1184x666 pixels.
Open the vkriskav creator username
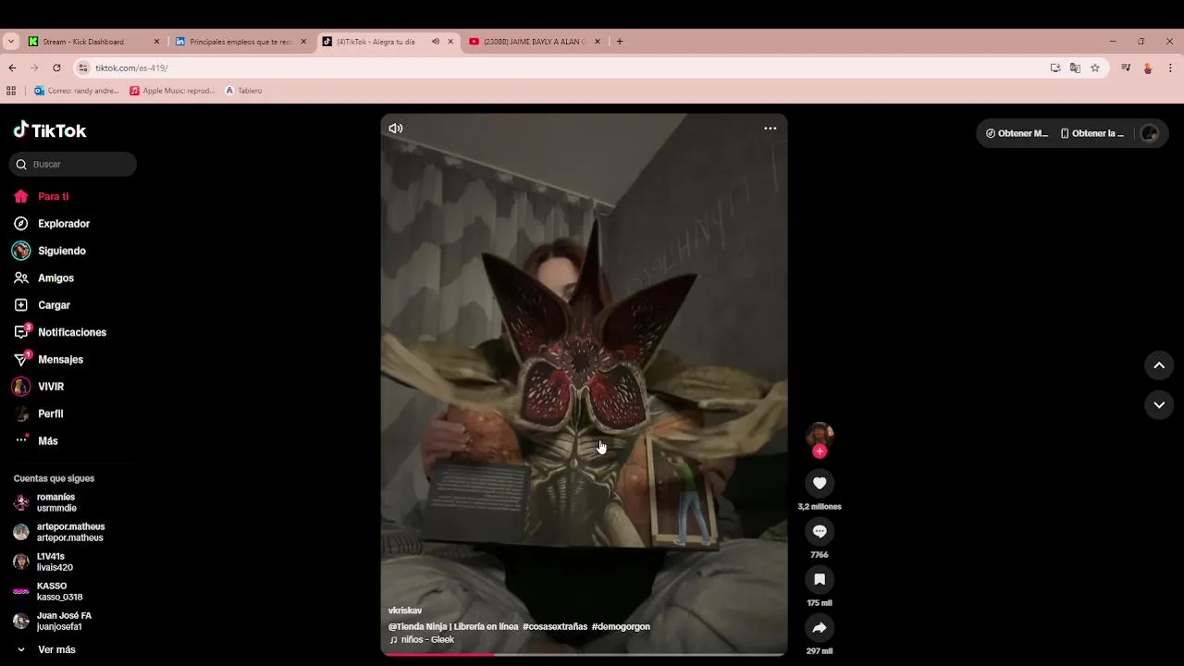[x=405, y=610]
